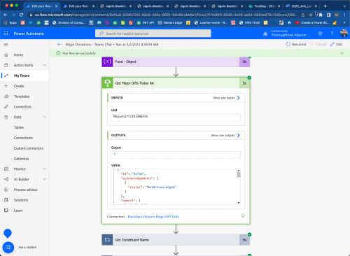Open Learn in the sidebar

[18, 211]
